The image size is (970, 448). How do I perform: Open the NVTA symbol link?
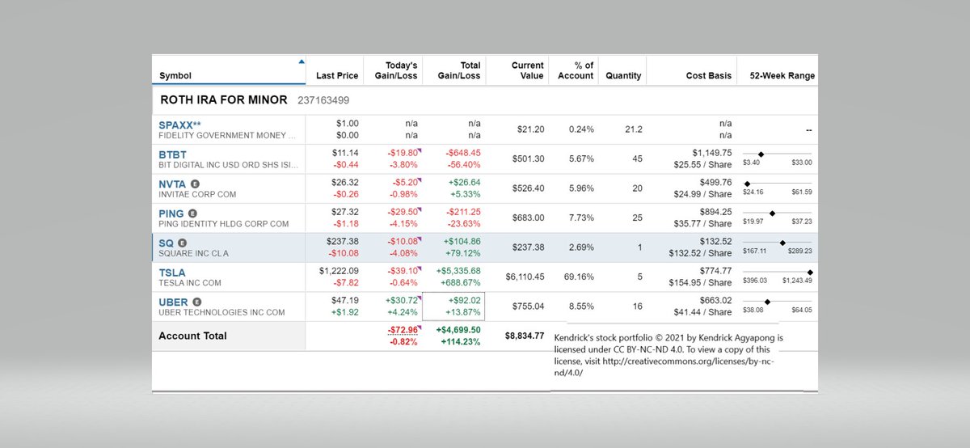[x=172, y=184]
